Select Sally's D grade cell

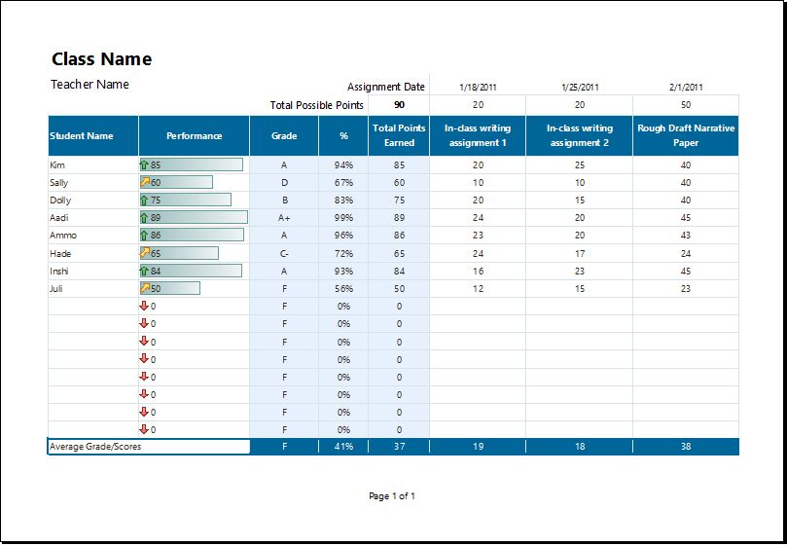coord(284,182)
